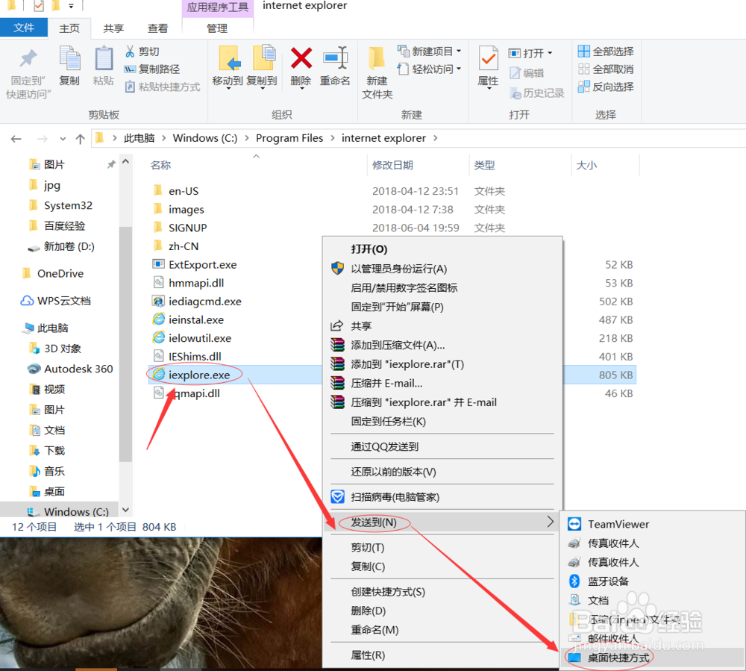The width and height of the screenshot is (746, 671).
Task: Click the New folder (新建文件夹) icon
Action: coord(377,58)
